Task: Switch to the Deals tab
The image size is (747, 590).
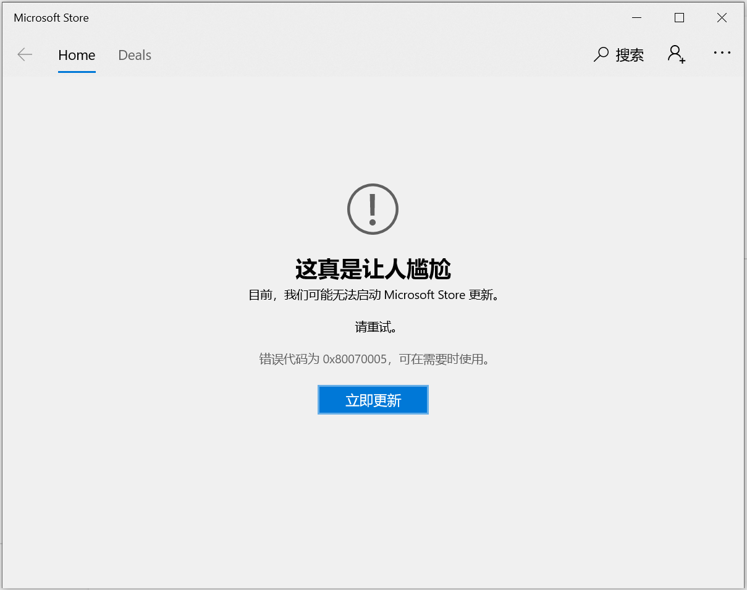Action: tap(134, 55)
